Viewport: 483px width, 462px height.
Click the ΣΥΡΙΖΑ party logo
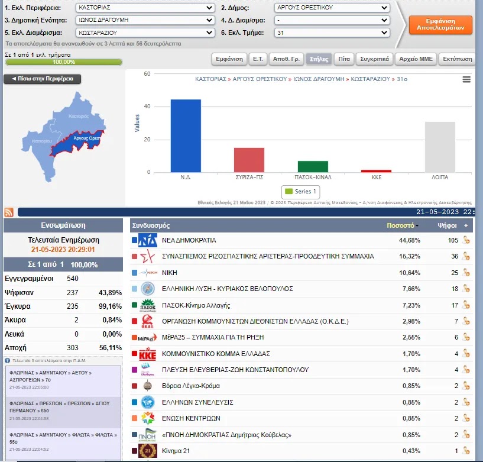click(147, 256)
